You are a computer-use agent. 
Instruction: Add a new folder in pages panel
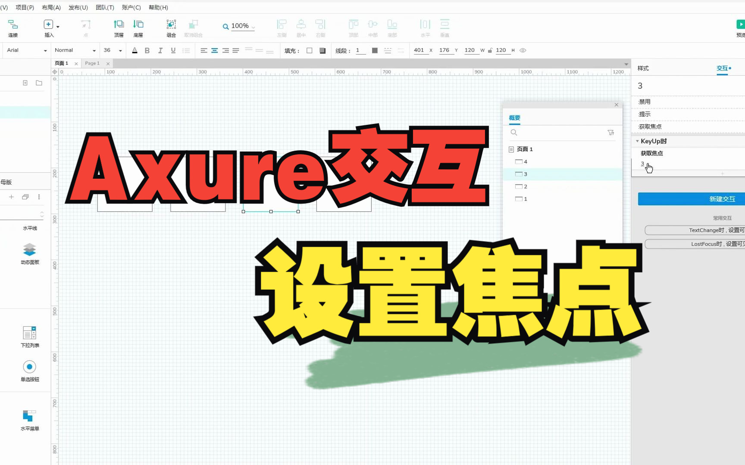click(x=39, y=83)
